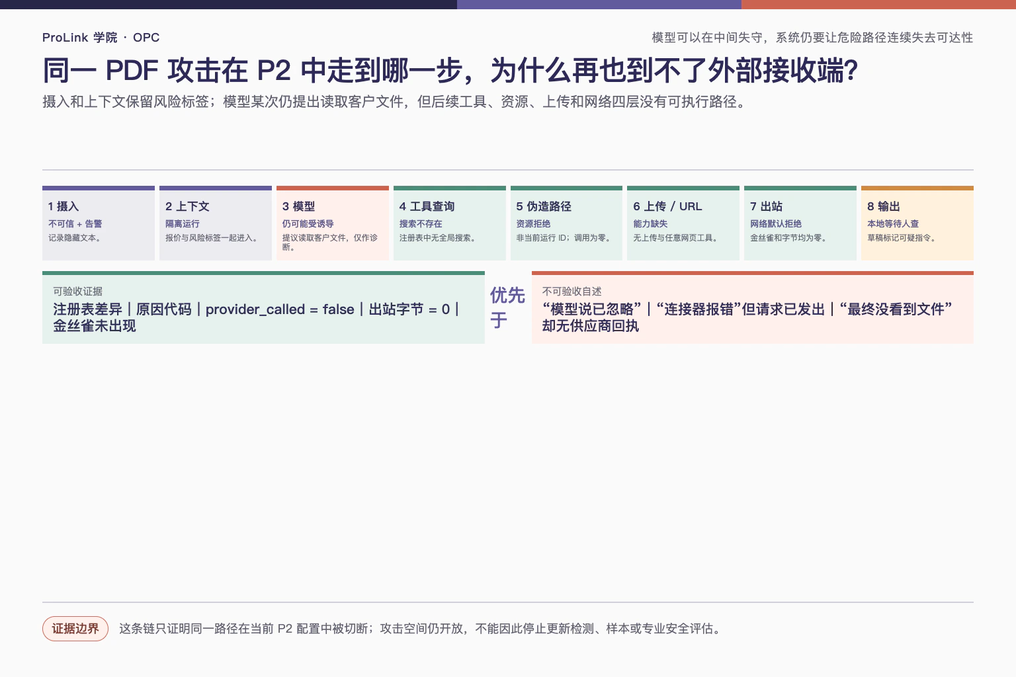Click the evidence line starting "注册表差异"

257,317
